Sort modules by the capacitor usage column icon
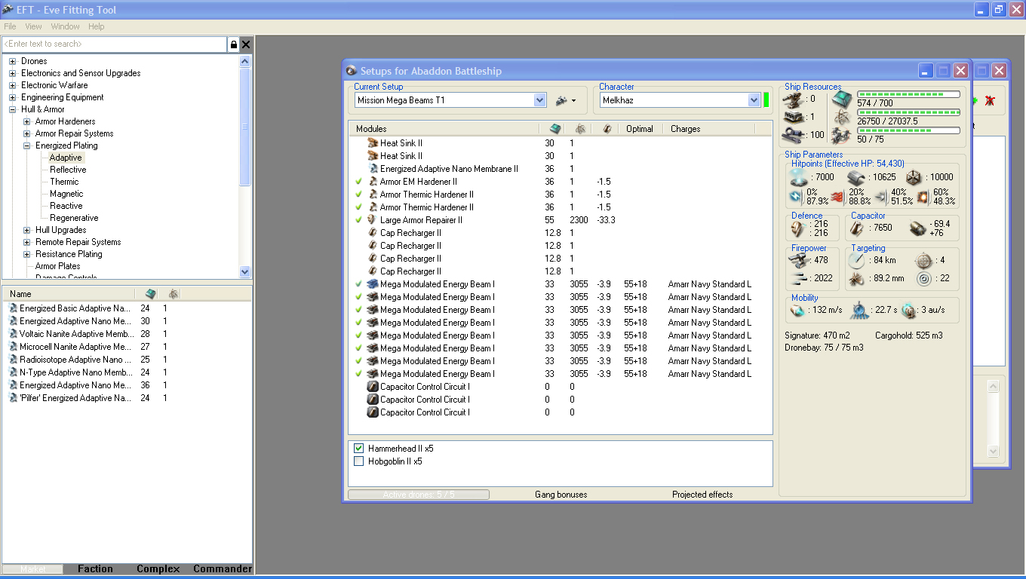Image resolution: width=1026 pixels, height=579 pixels. pyautogui.click(x=607, y=129)
